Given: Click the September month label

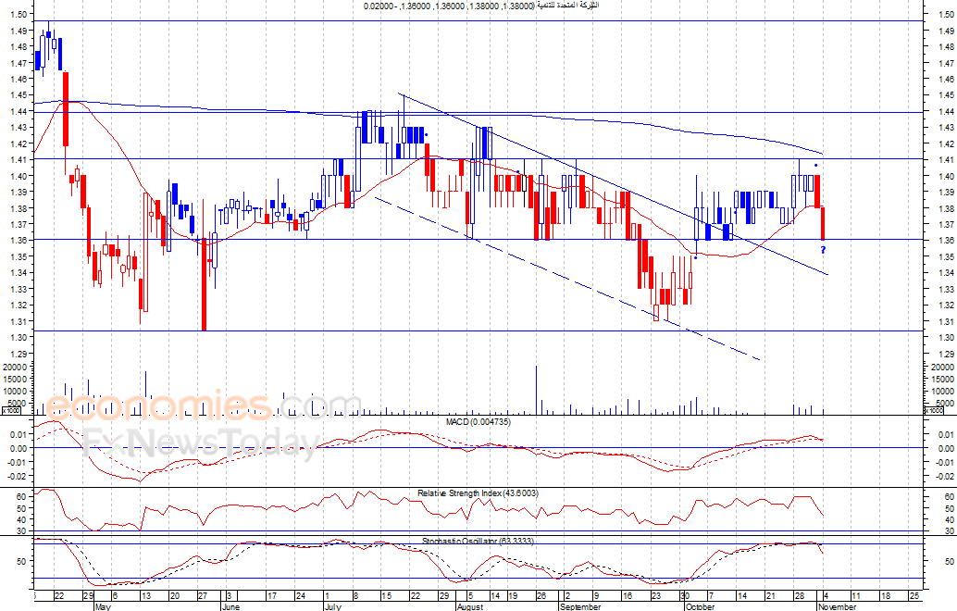Looking at the screenshot, I should point(580,606).
